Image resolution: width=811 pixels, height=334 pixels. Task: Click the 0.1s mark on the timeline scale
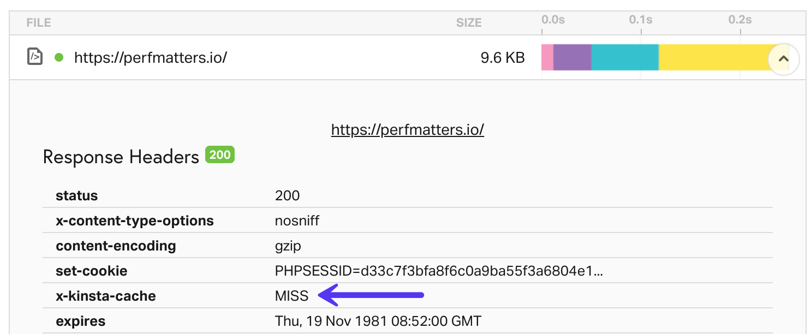(641, 19)
